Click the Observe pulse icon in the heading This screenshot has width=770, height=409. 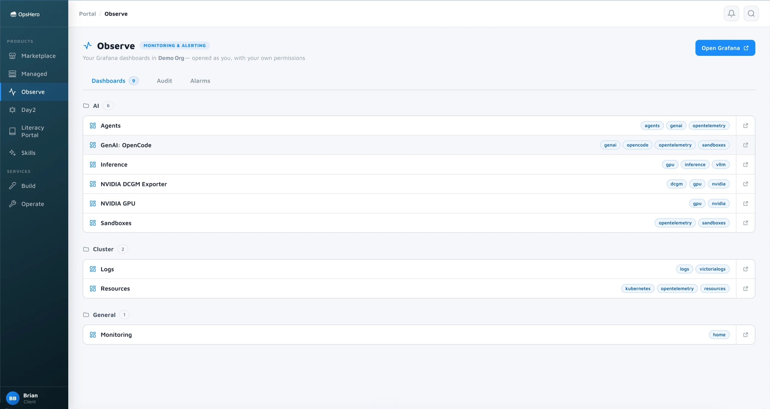[x=88, y=46]
